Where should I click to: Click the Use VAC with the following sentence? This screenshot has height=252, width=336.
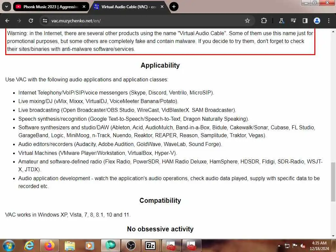pyautogui.click(x=87, y=79)
